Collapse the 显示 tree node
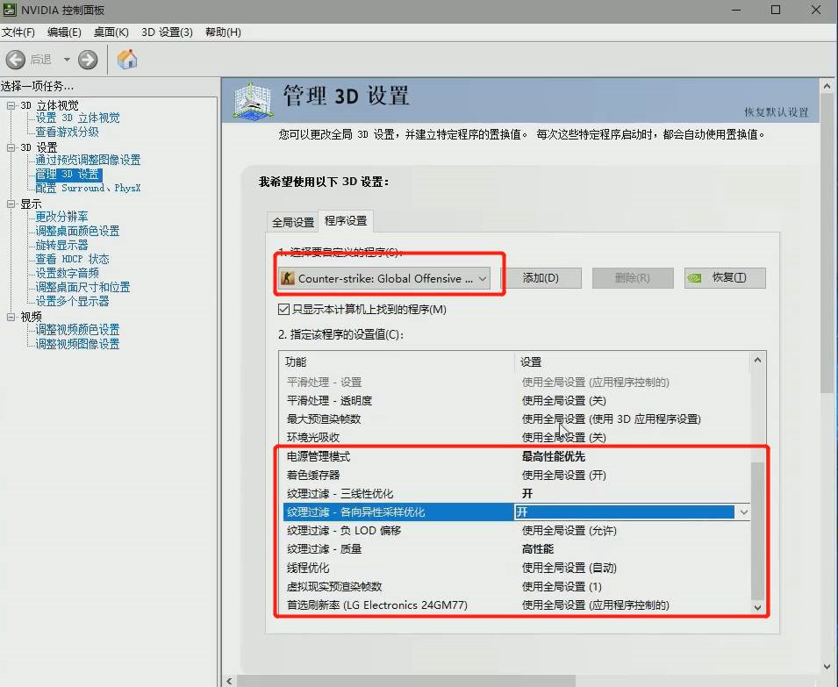This screenshot has height=687, width=838. click(x=11, y=204)
